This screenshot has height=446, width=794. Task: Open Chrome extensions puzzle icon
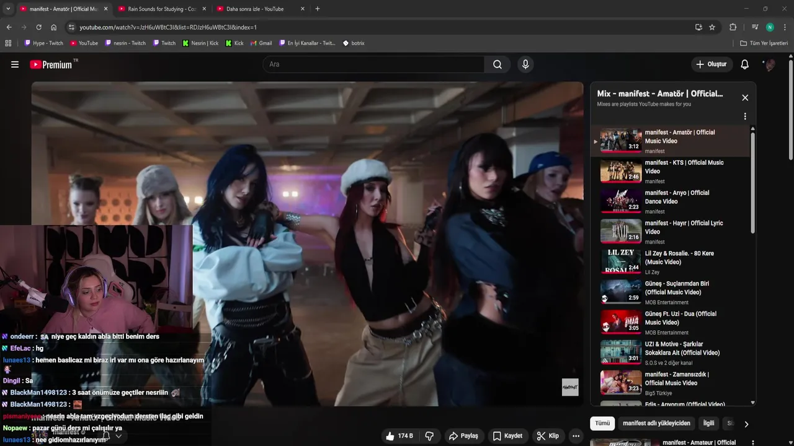(x=733, y=27)
